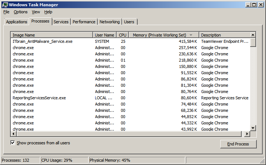This screenshot has width=266, height=165.
Task: Click the sort arrow on Memory column
Action: 191,35
